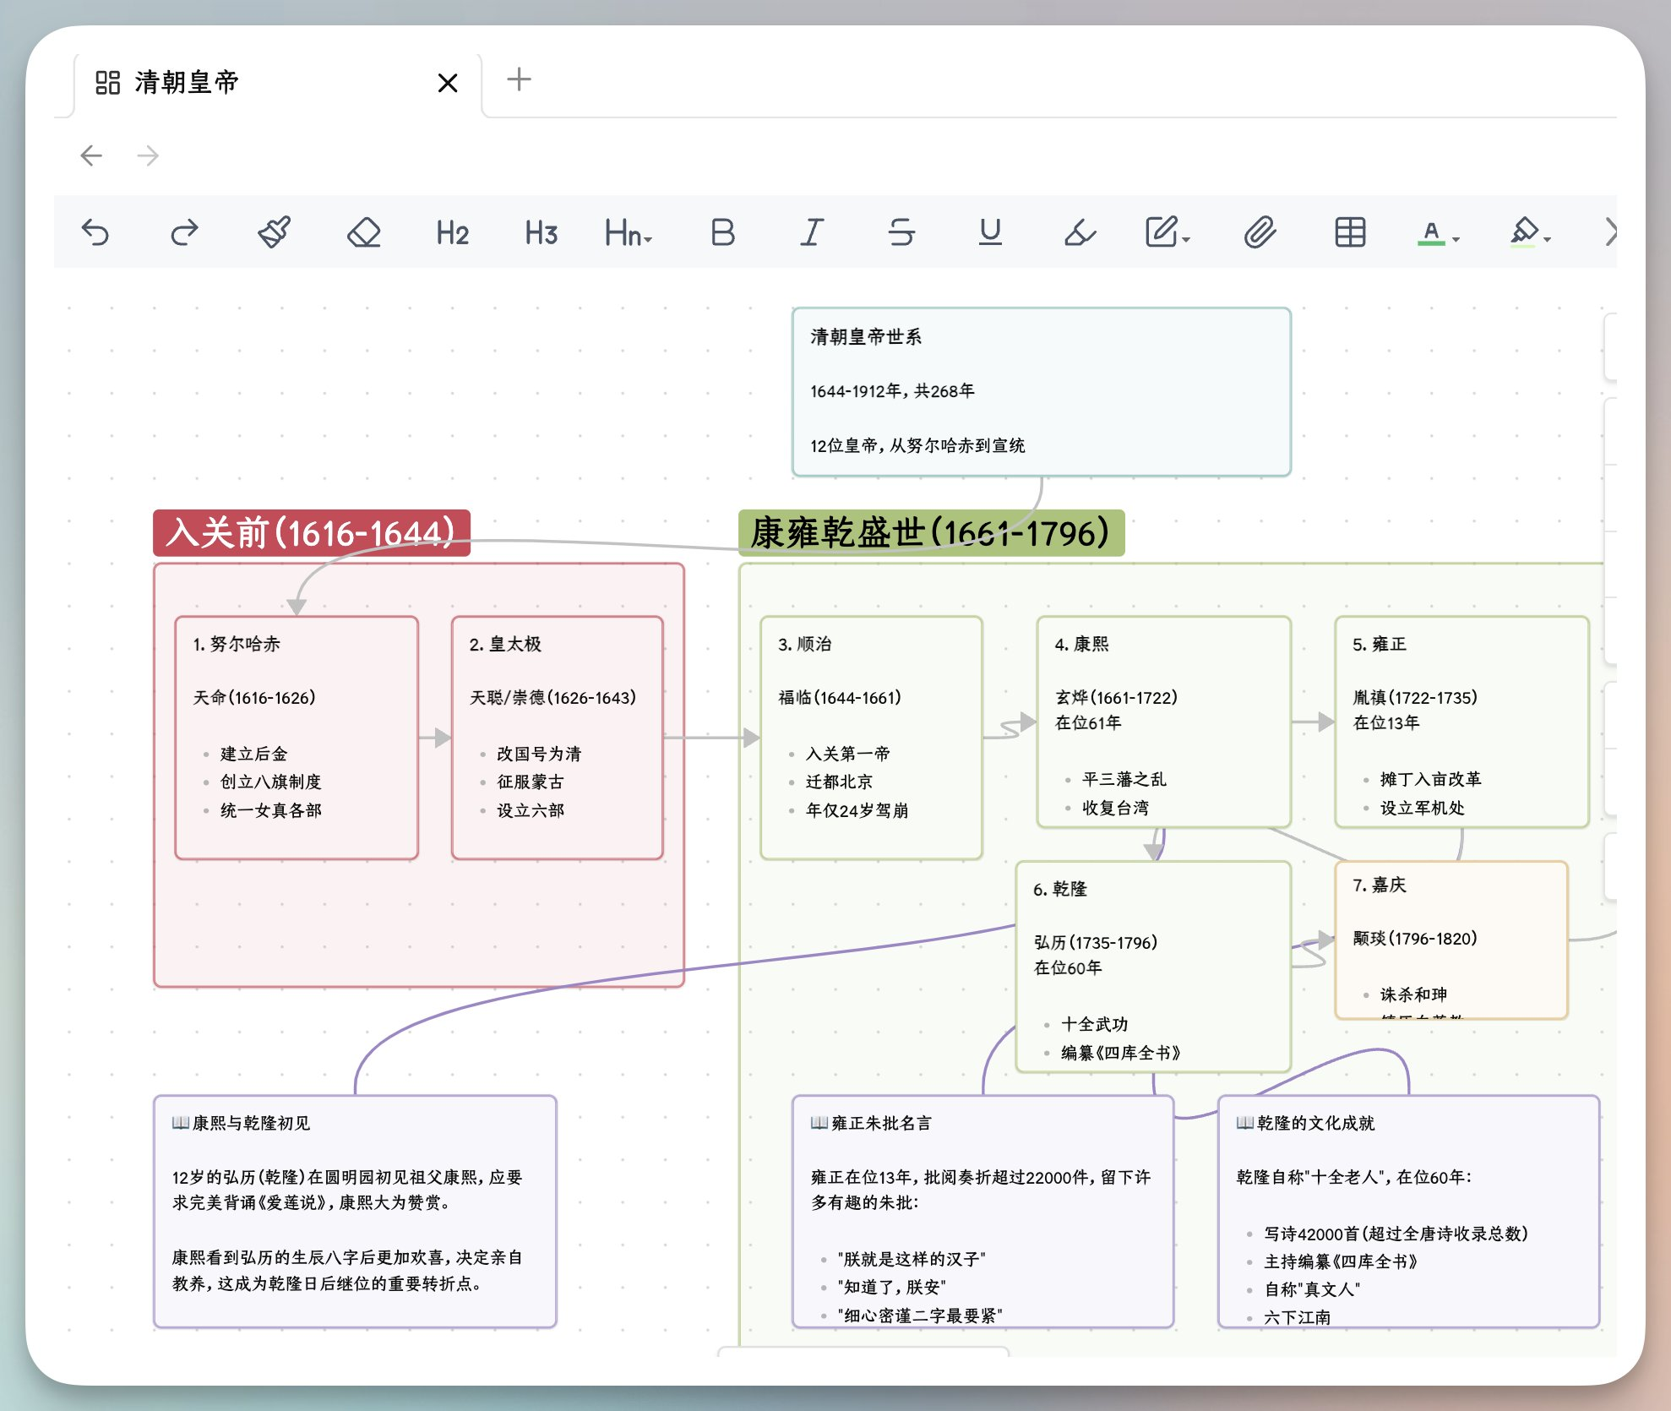Click the attachment paperclip icon
1671x1411 pixels.
point(1260,232)
